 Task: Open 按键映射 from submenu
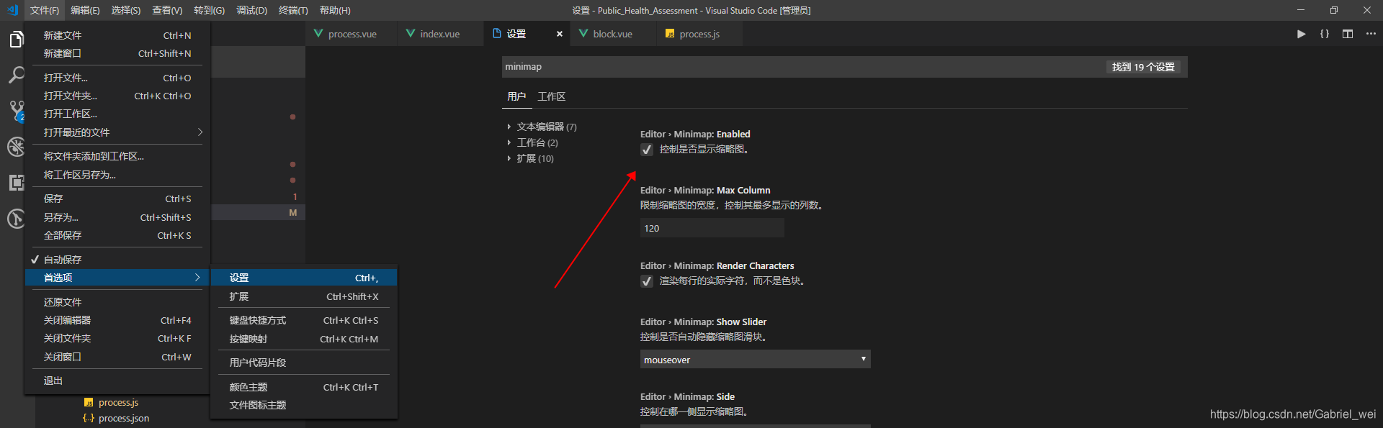pyautogui.click(x=303, y=339)
